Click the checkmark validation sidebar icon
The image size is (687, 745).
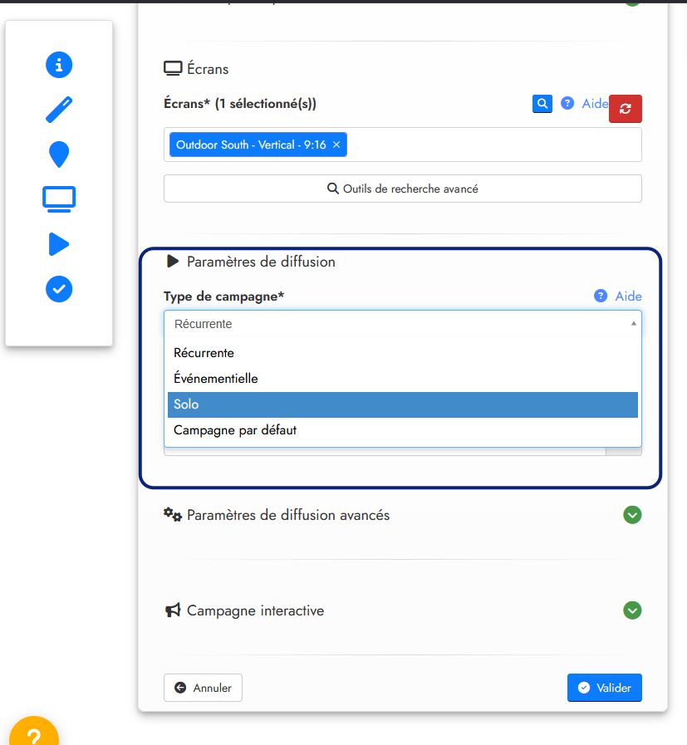[x=59, y=289]
